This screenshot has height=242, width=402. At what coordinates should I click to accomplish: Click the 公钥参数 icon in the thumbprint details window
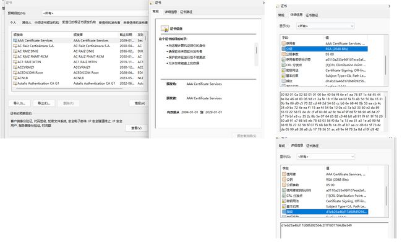click(x=284, y=185)
